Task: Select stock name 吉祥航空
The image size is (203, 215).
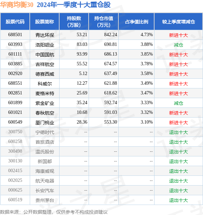Action: coord(45,64)
